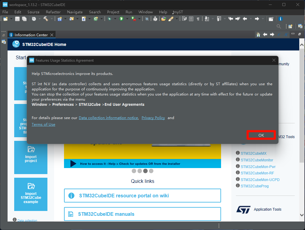Go Home in Information Center toolbar

pos(258,35)
